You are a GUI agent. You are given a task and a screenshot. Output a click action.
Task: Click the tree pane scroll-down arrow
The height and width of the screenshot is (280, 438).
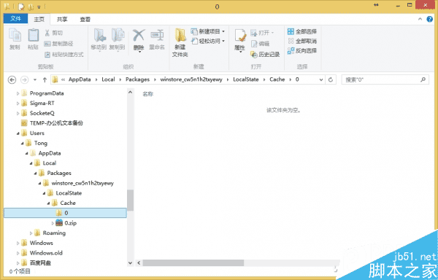click(x=130, y=262)
